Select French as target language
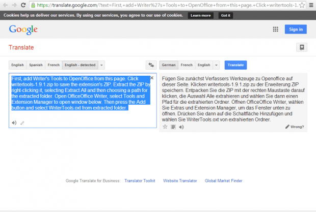This screenshot has width=316, height=212. (187, 65)
